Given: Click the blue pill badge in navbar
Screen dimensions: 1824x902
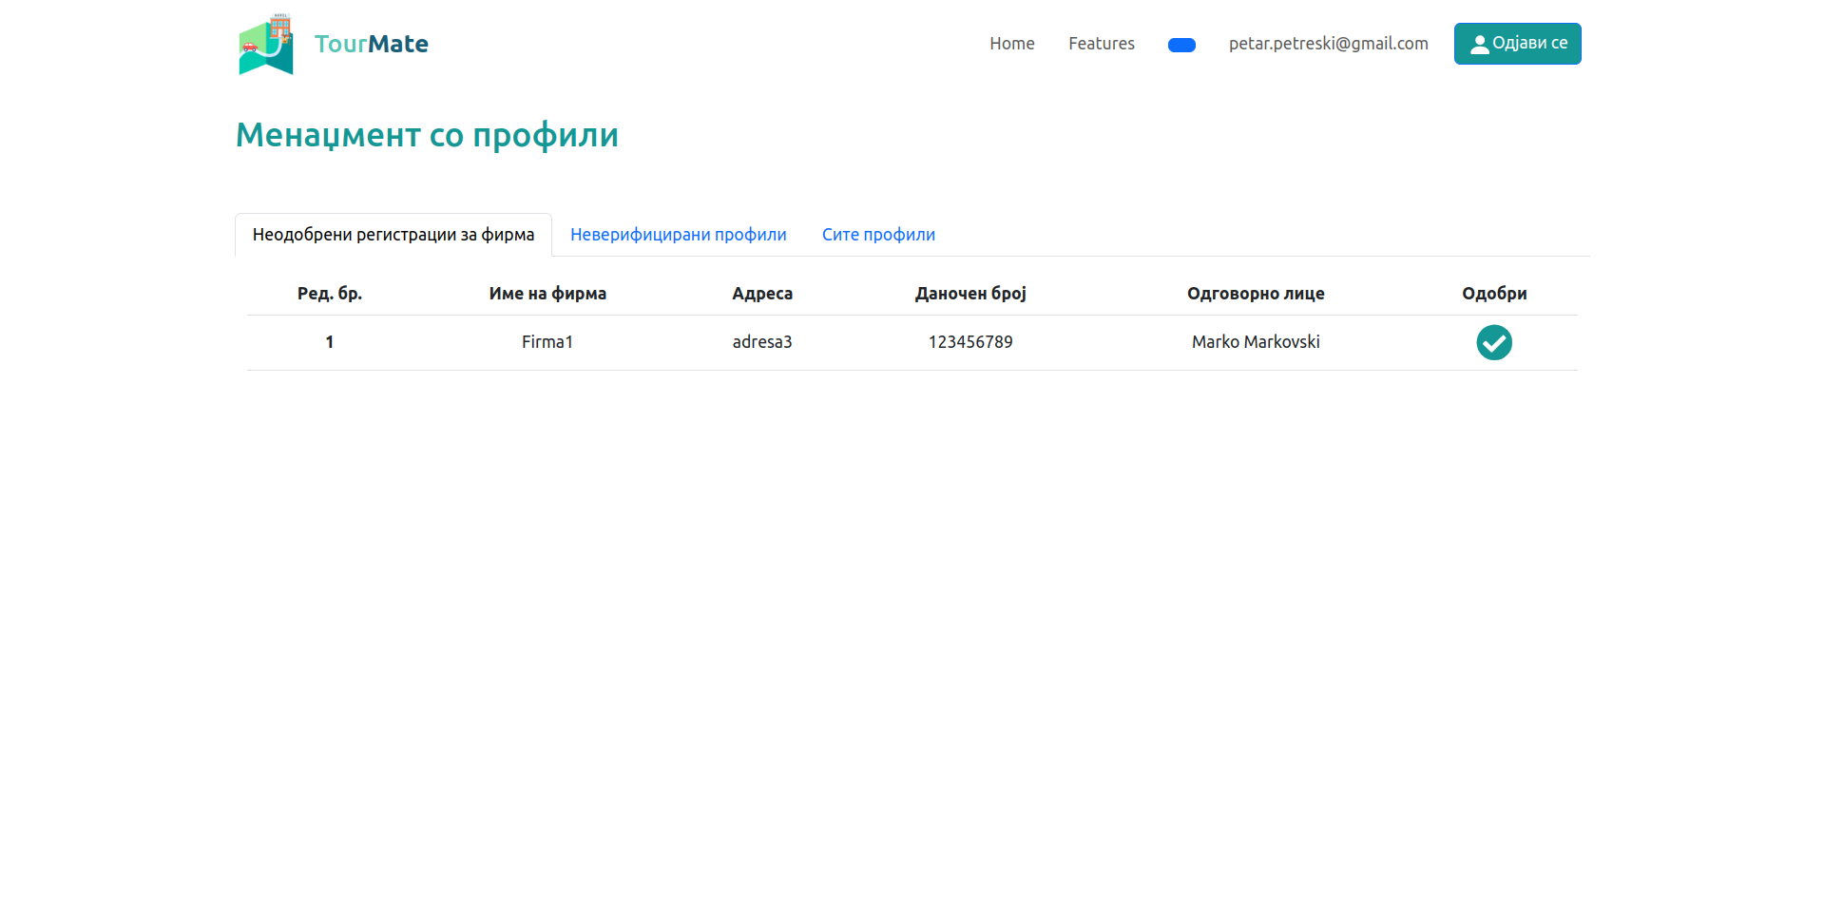Looking at the screenshot, I should point(1181,45).
